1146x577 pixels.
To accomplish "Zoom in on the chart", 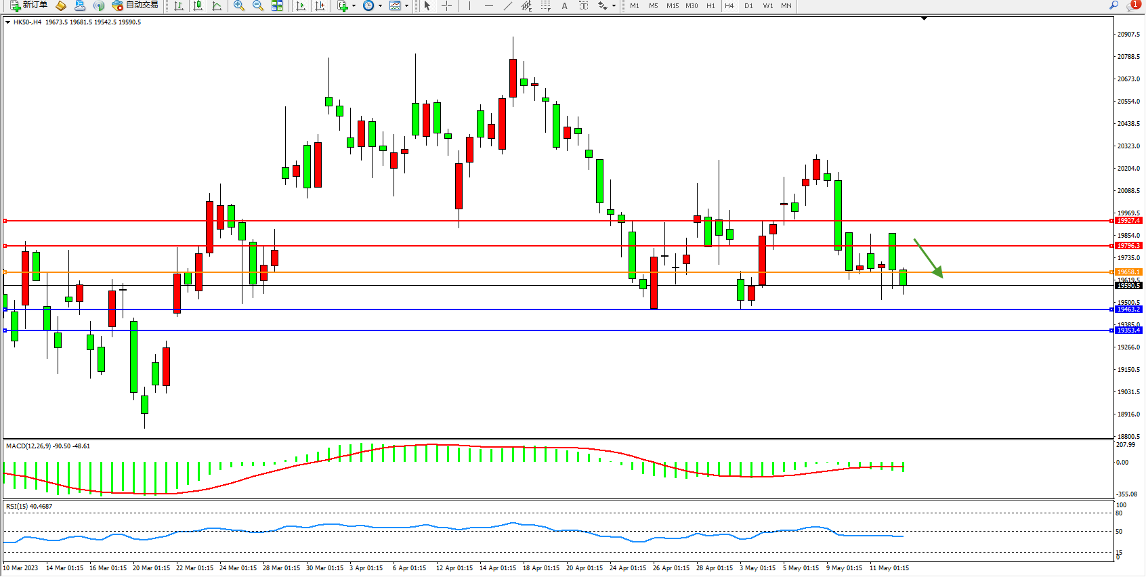I will click(238, 5).
